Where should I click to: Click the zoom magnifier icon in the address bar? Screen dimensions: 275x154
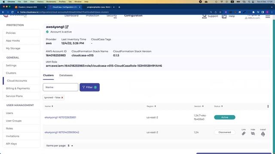pyautogui.click(x=211, y=12)
